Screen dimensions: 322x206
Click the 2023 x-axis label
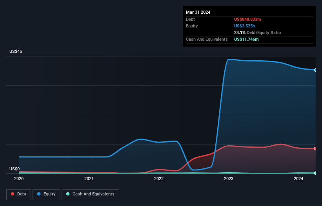(x=229, y=179)
